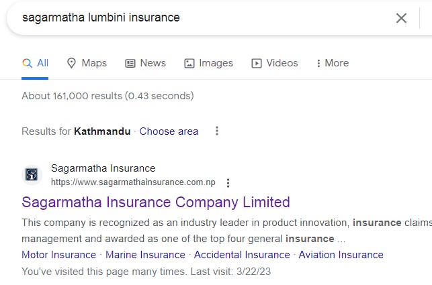Switch to the News results tab

[153, 63]
